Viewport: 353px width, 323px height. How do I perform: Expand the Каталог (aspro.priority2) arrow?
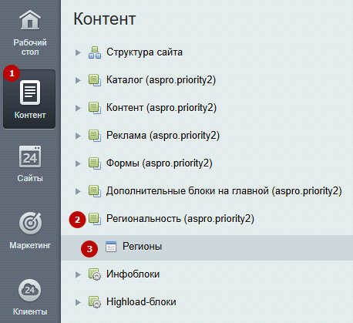coord(78,80)
